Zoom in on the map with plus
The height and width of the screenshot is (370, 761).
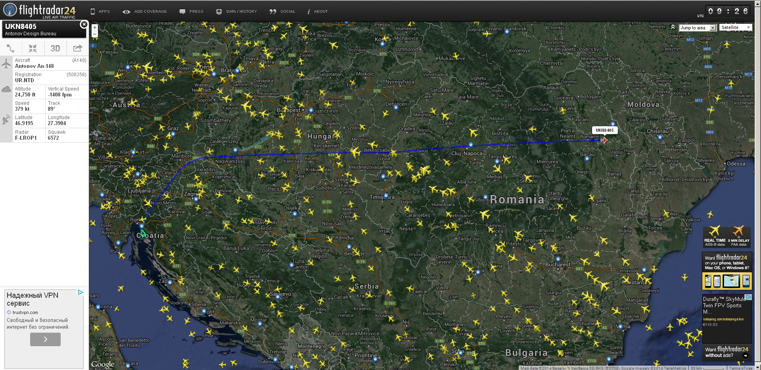click(x=95, y=27)
